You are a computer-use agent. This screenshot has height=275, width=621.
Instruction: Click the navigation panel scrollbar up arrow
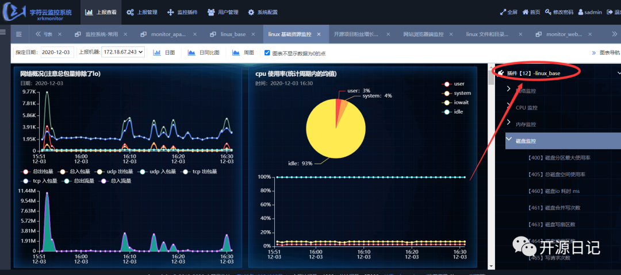tap(492, 66)
